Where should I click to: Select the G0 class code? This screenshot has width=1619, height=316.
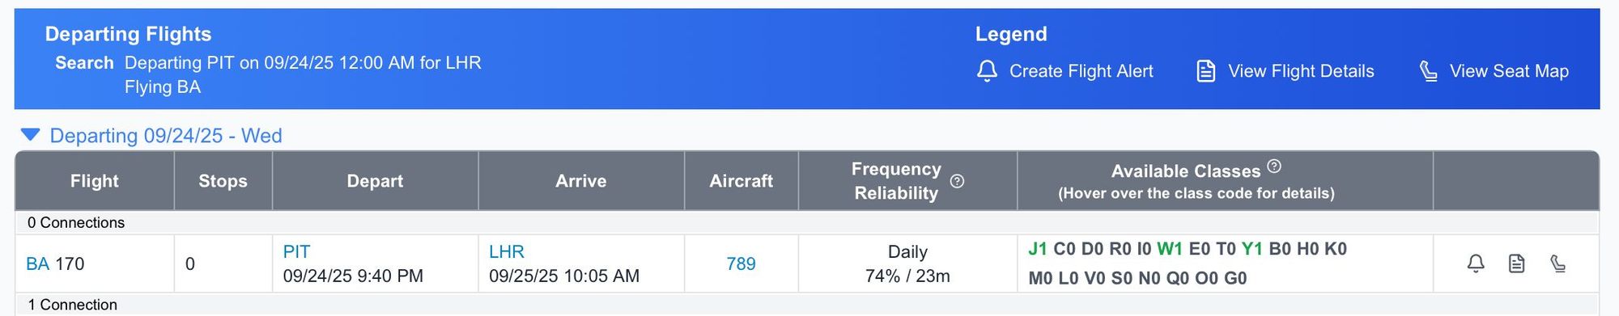[x=1235, y=278]
